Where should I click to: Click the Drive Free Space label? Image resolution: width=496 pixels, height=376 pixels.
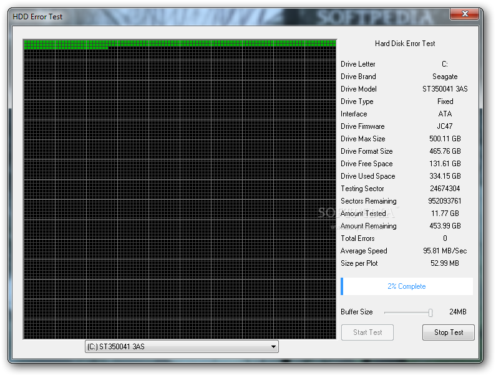coord(367,164)
